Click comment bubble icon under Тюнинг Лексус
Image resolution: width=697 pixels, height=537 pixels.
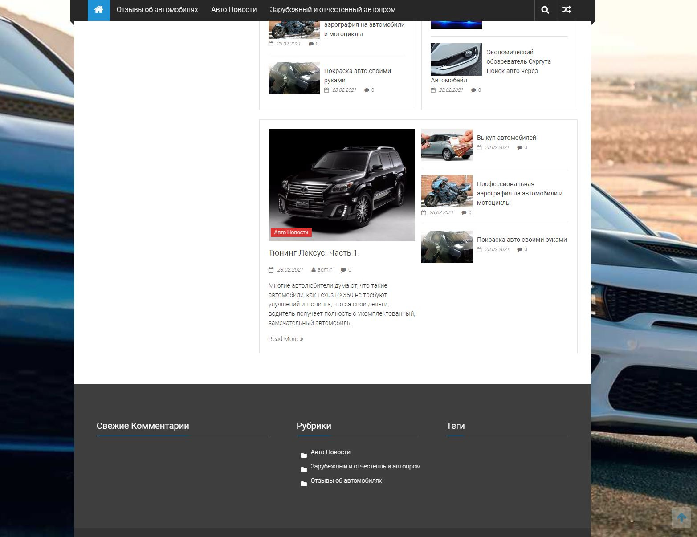pyautogui.click(x=343, y=270)
